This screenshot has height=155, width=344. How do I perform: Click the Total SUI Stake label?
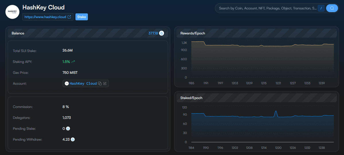[x=25, y=51]
